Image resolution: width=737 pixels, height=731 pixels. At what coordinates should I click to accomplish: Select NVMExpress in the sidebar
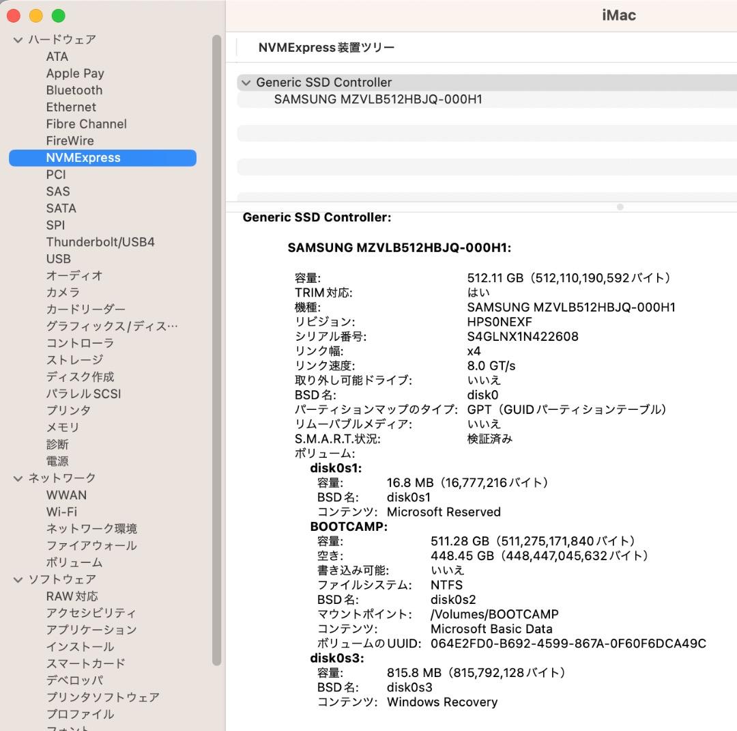[102, 158]
